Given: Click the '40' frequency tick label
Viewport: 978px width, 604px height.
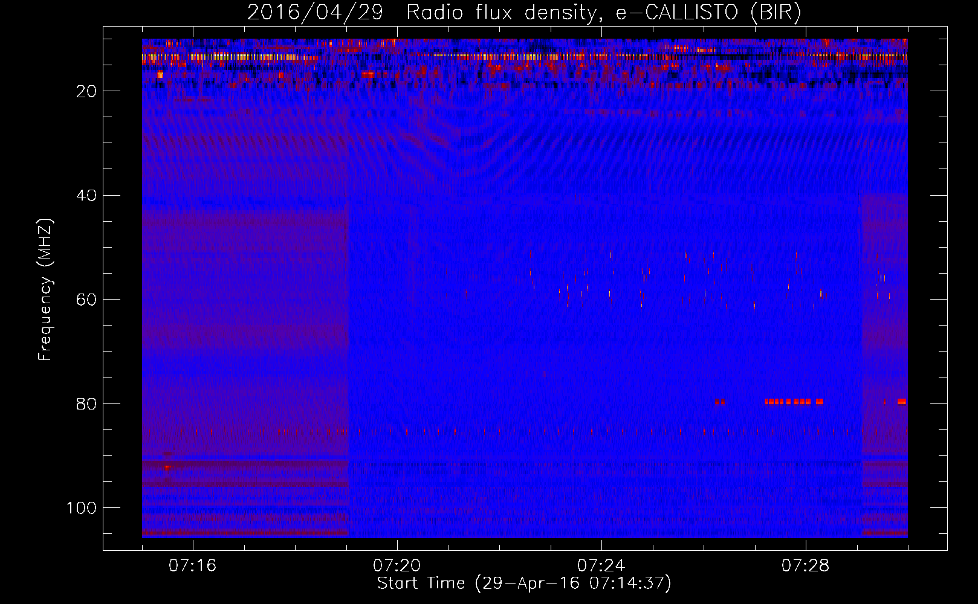Looking at the screenshot, I should coord(87,196).
